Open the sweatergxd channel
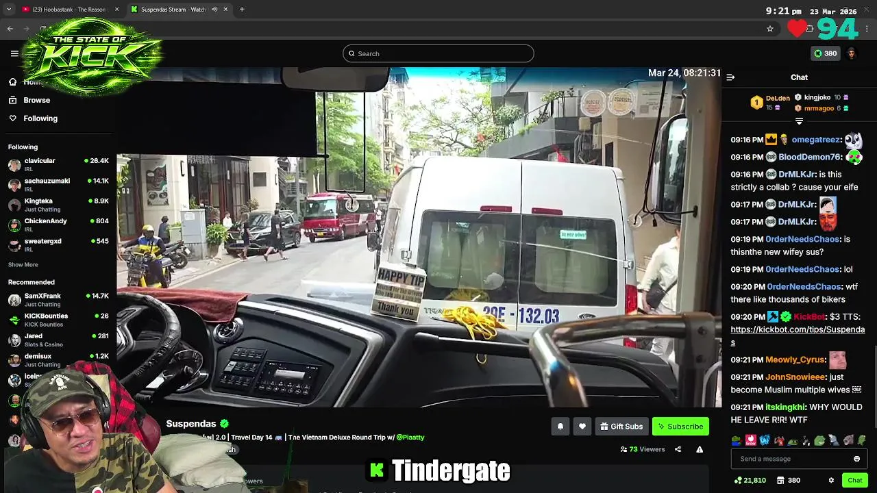877x493 pixels. (58, 244)
